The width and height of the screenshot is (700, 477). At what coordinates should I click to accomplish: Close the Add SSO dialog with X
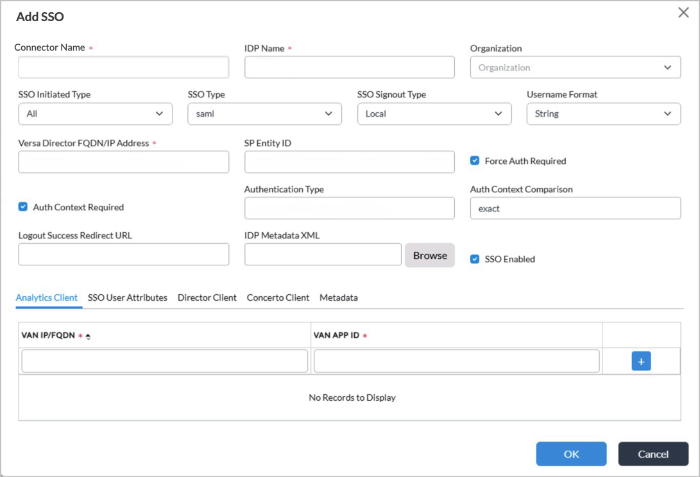(x=683, y=13)
